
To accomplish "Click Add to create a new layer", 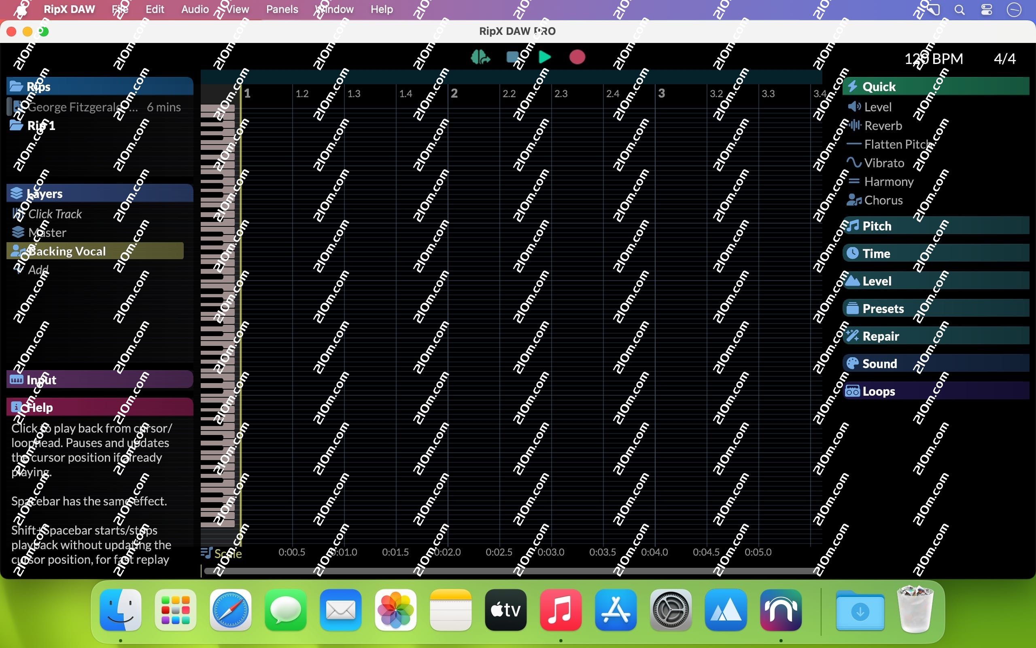I will click(38, 270).
